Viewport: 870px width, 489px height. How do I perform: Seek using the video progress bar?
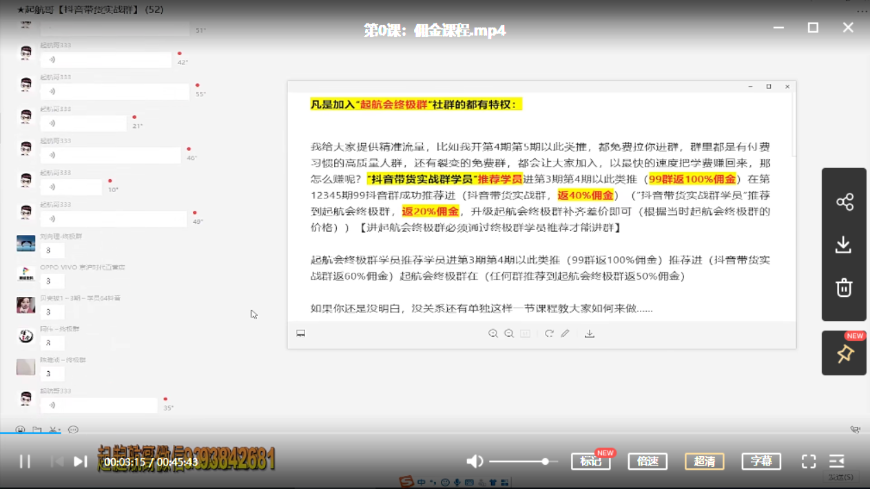click(435, 433)
